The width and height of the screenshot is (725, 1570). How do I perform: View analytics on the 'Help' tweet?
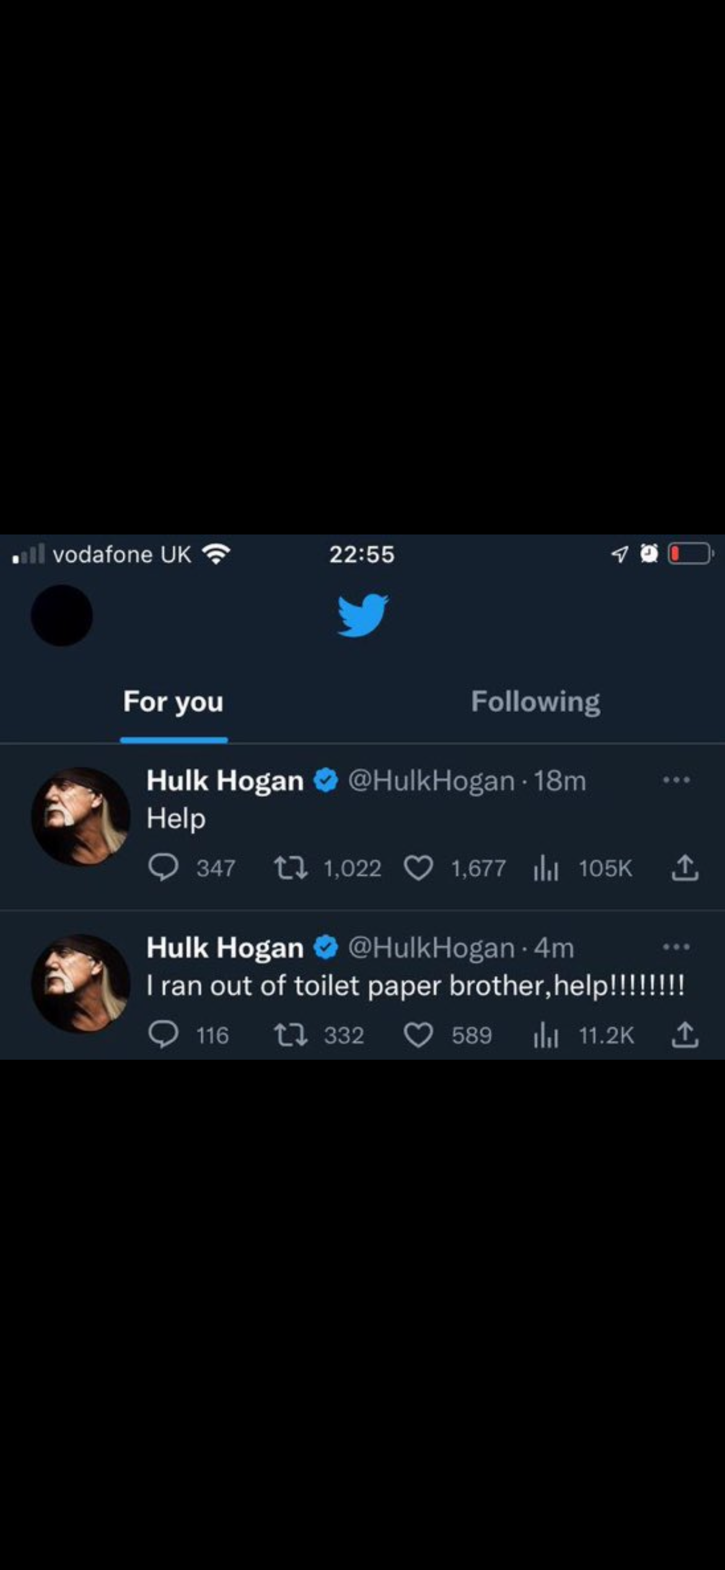pos(545,867)
